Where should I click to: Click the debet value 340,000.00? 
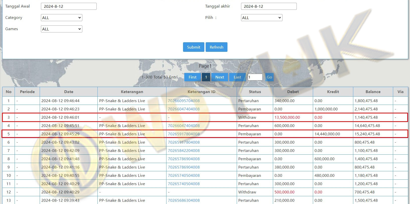coord(284,101)
